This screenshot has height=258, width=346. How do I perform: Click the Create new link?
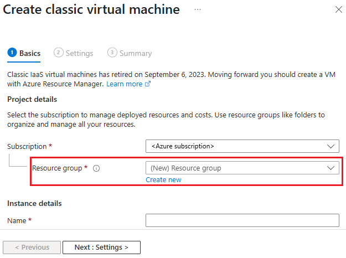click(163, 180)
